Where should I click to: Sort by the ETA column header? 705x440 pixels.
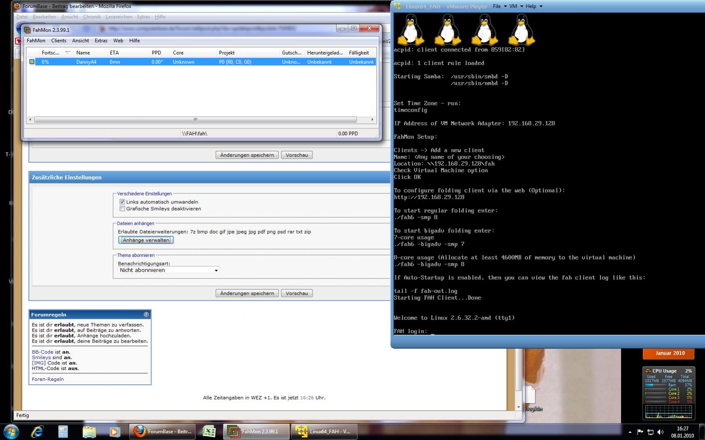[128, 52]
